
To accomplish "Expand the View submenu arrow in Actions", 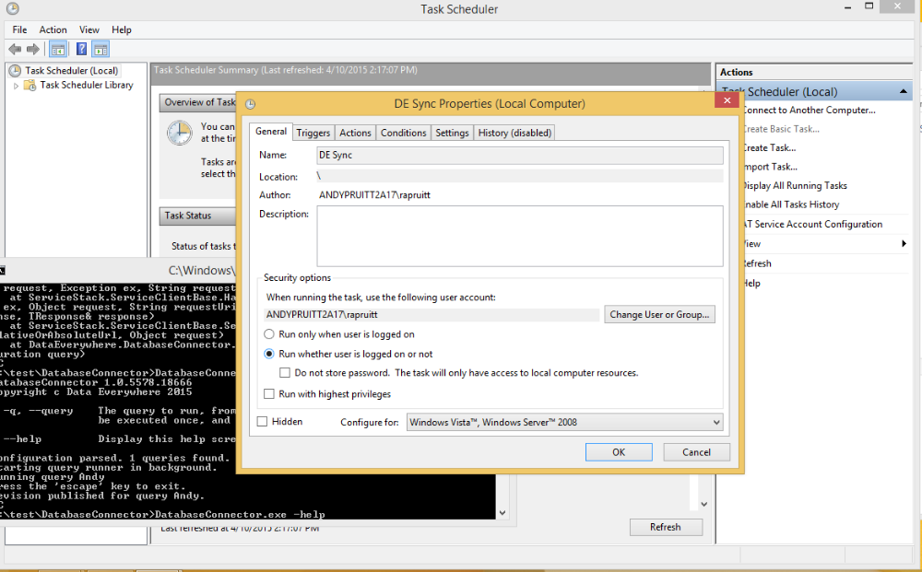I will click(904, 244).
